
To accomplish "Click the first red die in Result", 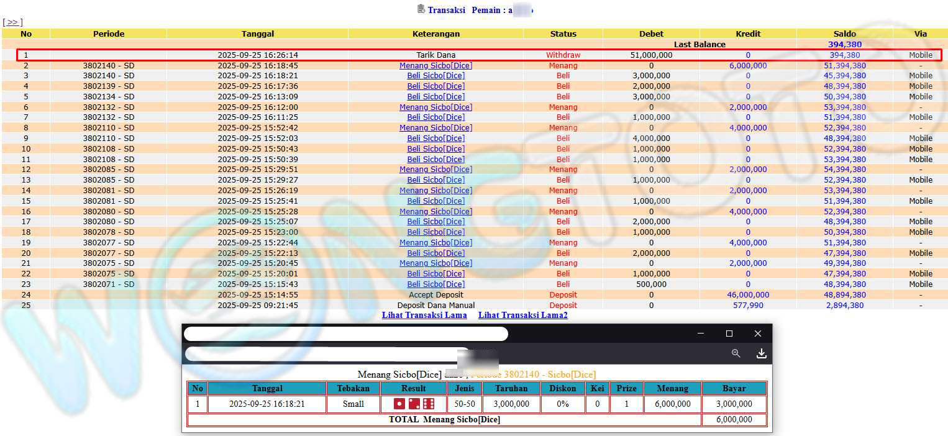I will [x=399, y=404].
